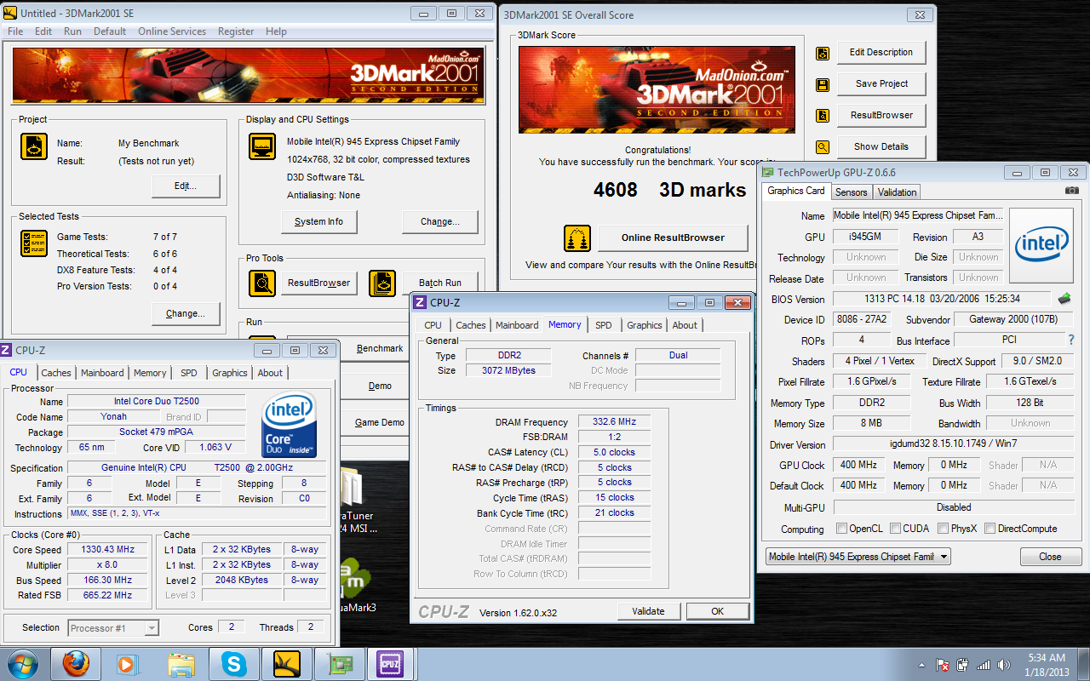Click the Batch Run icon in Pro Tools
Screen dimensions: 1090x681
coord(382,283)
